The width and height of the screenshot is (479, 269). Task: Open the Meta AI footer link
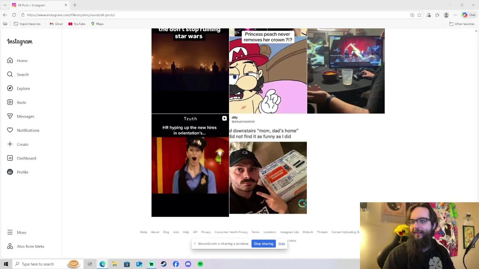308,232
